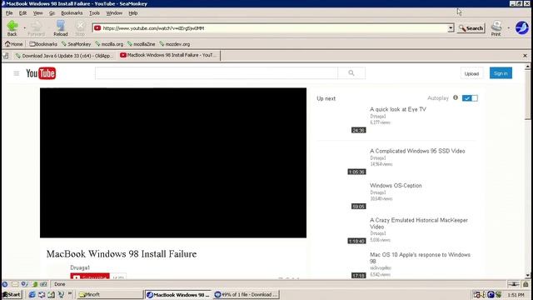533x300 pixels.
Task: Click the YouTube logo
Action: pyautogui.click(x=41, y=73)
